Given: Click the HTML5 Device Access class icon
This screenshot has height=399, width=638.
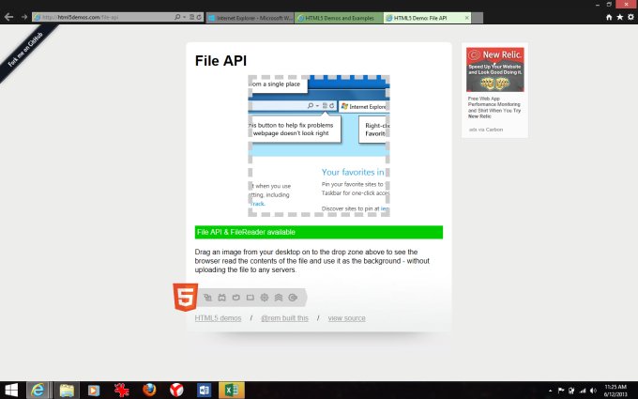Looking at the screenshot, I should [236, 298].
